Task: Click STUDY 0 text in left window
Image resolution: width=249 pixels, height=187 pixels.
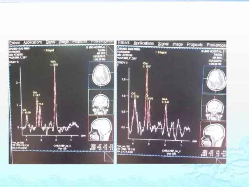Action: tap(14, 62)
